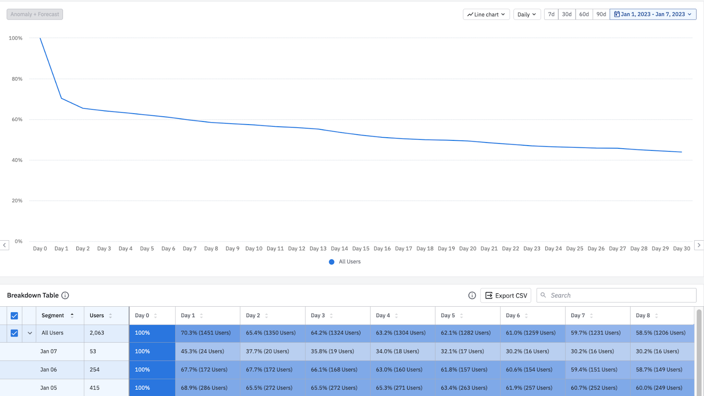The image size is (704, 396).
Task: Select the 7d range tab
Action: click(x=551, y=15)
